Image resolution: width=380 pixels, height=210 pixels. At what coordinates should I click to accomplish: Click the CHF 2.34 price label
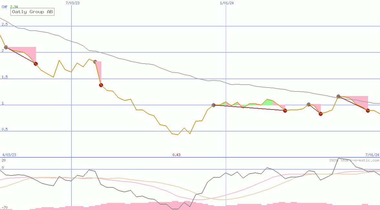coord(10,7)
